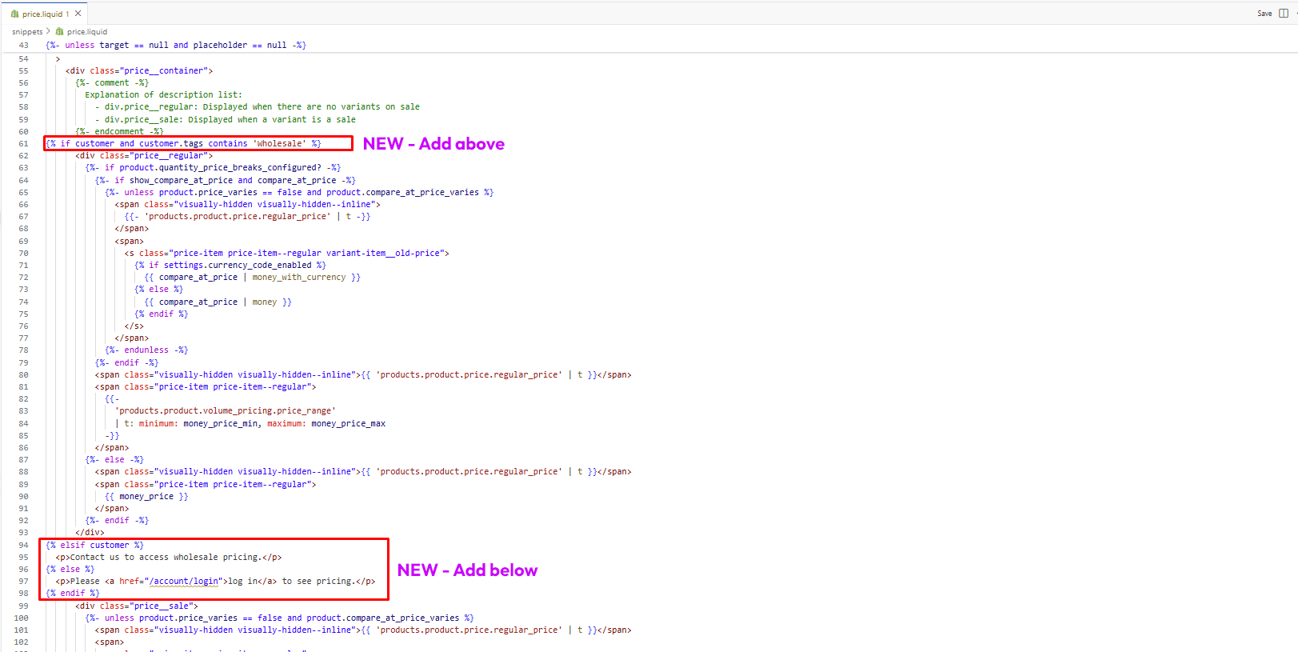This screenshot has height=652, width=1298.
Task: Click the endif tag on line 75
Action: [x=161, y=314]
